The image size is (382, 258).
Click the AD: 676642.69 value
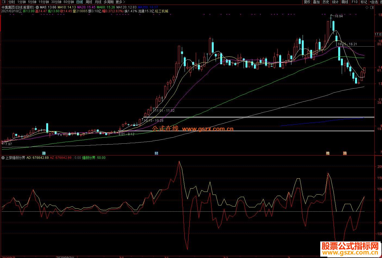coord(38,157)
